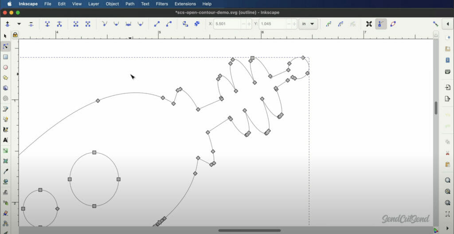Image resolution: width=454 pixels, height=234 pixels.
Task: Choose the Spiral tool
Action: 5,98
